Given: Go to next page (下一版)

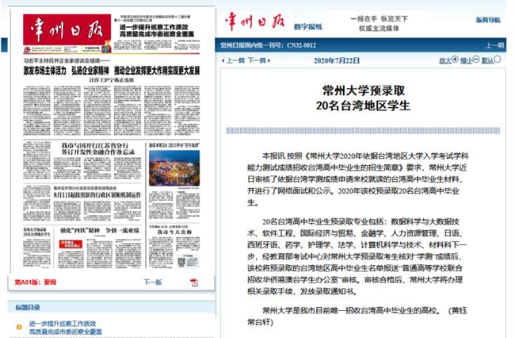Looking at the screenshot, I should 152,282.
